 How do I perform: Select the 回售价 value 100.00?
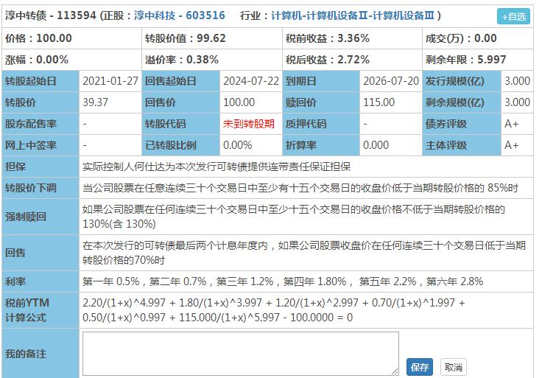(x=239, y=102)
